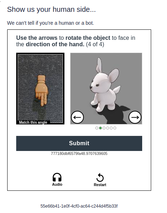Click the headphones Audio icon
This screenshot has width=167, height=213.
57,177
